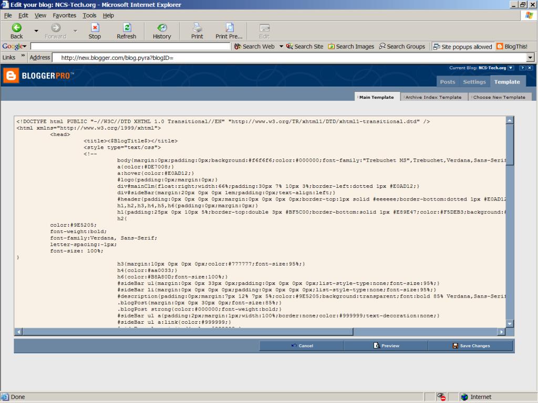Open the View menu

coord(40,15)
